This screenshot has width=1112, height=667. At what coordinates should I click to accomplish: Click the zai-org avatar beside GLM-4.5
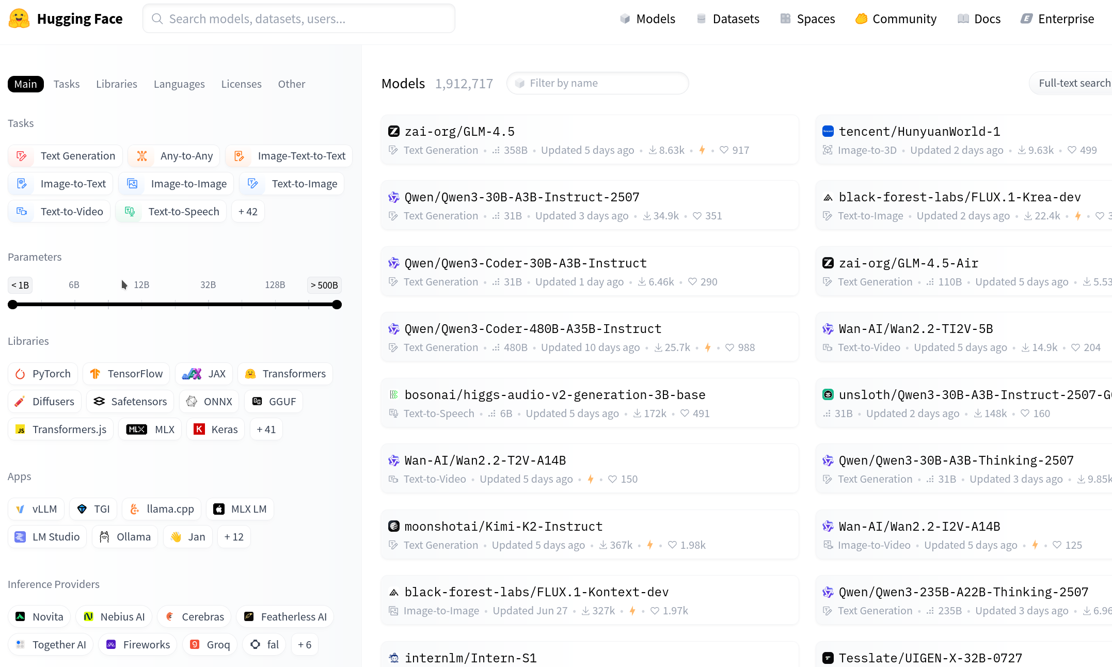(394, 131)
